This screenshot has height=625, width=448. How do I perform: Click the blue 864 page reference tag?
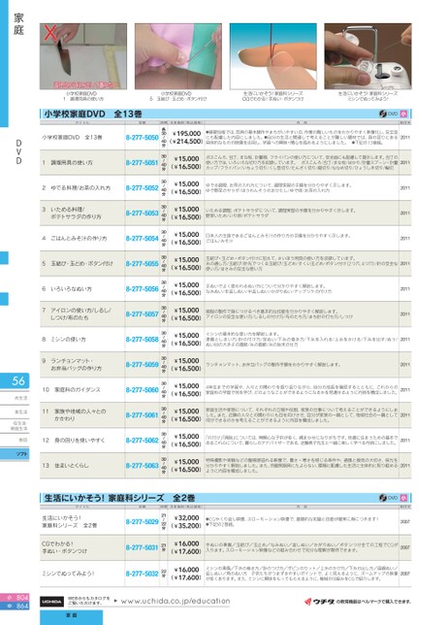tap(15, 606)
